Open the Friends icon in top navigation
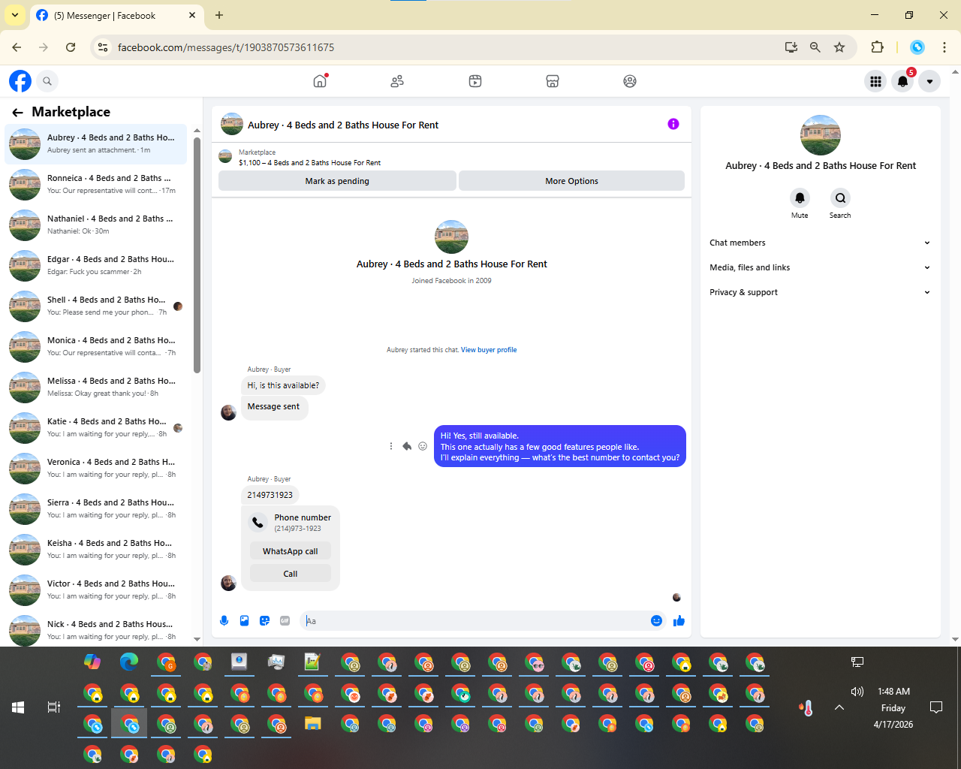The width and height of the screenshot is (961, 769). pos(397,81)
